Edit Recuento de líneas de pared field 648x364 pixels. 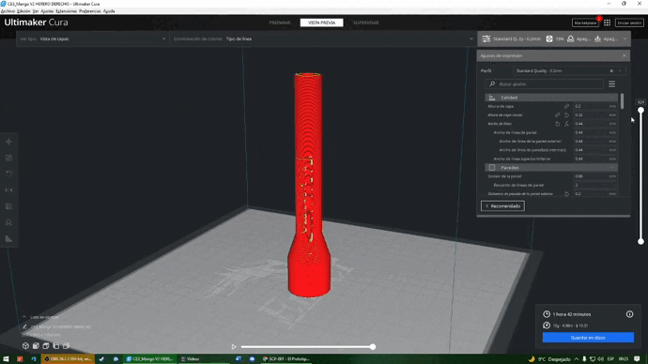click(595, 185)
